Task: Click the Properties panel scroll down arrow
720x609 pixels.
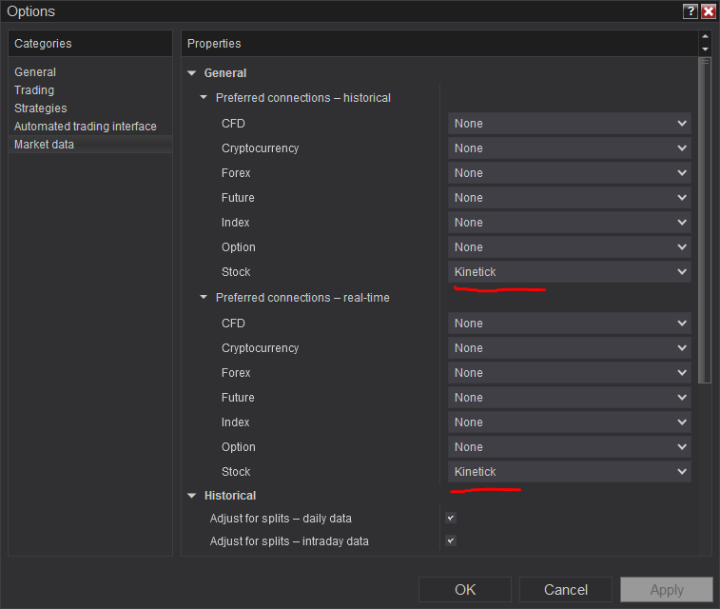Action: pos(705,49)
